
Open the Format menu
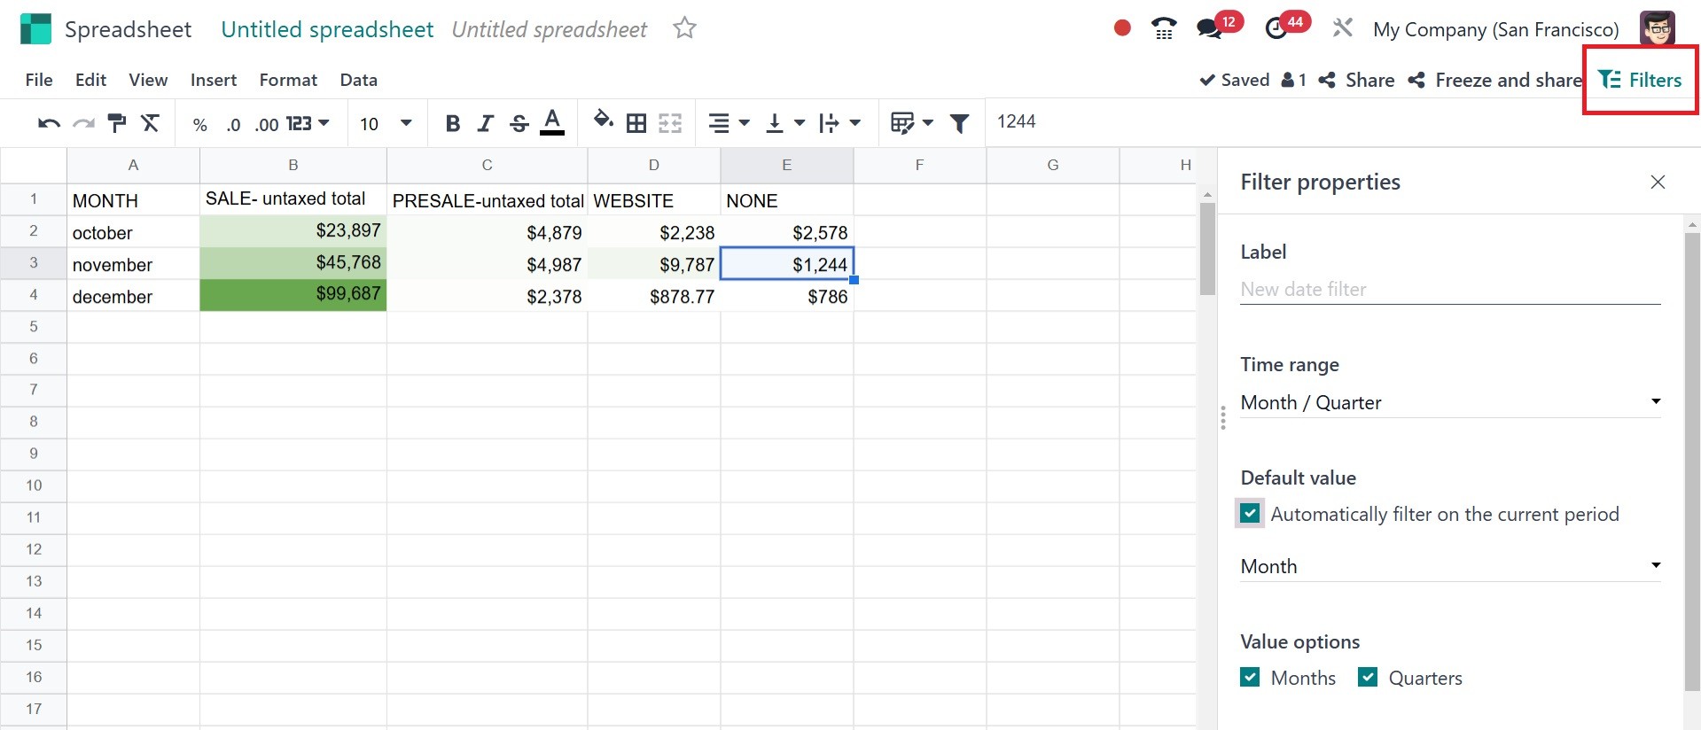[288, 80]
